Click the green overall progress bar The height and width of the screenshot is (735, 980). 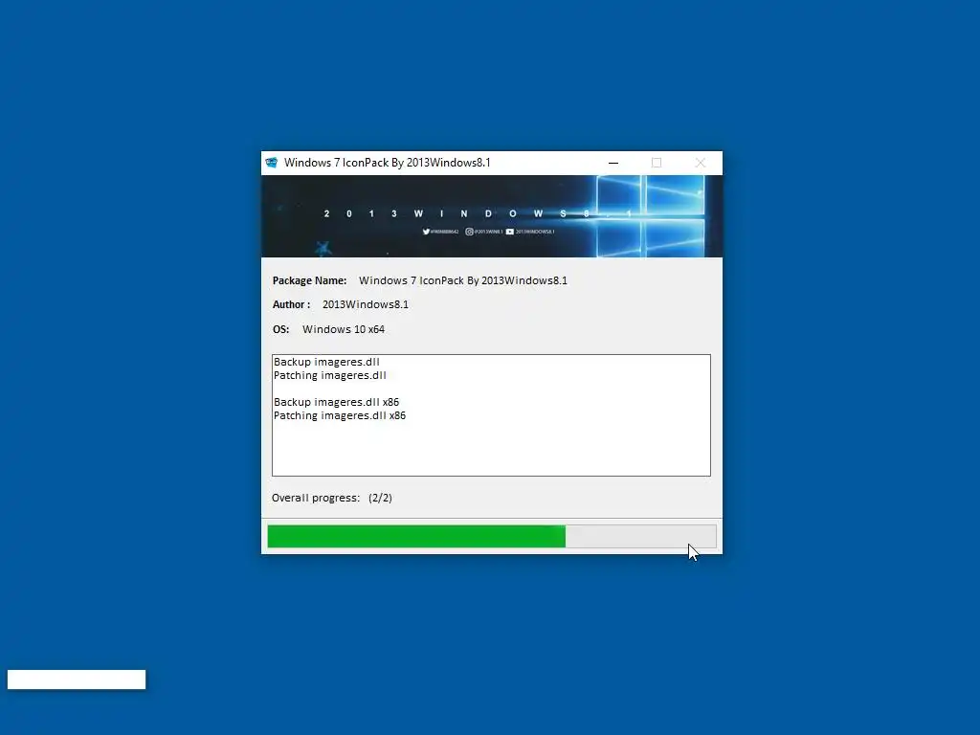pyautogui.click(x=492, y=536)
